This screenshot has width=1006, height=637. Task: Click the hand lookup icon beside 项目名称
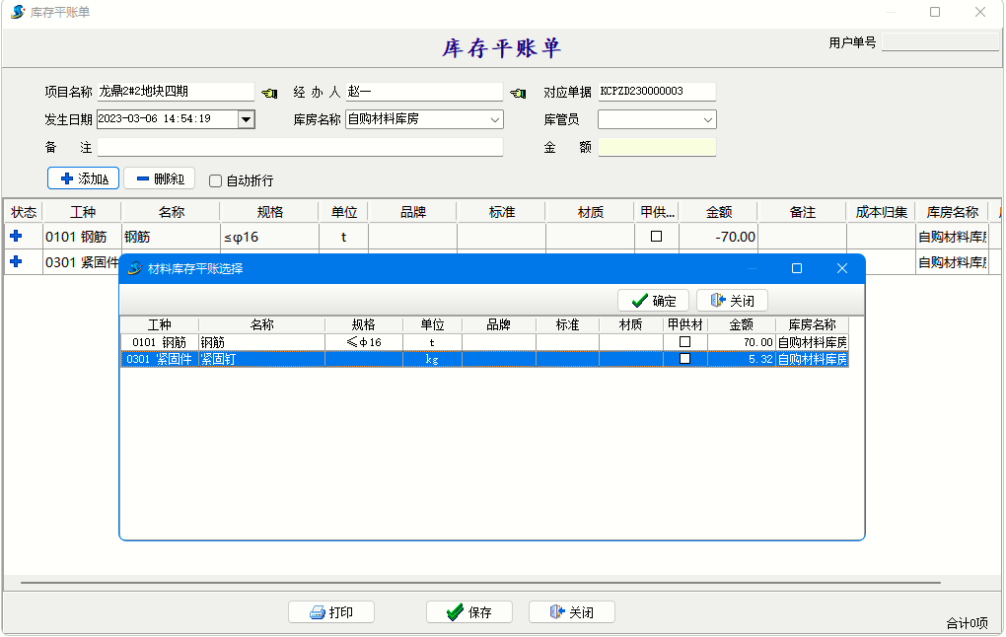point(269,93)
